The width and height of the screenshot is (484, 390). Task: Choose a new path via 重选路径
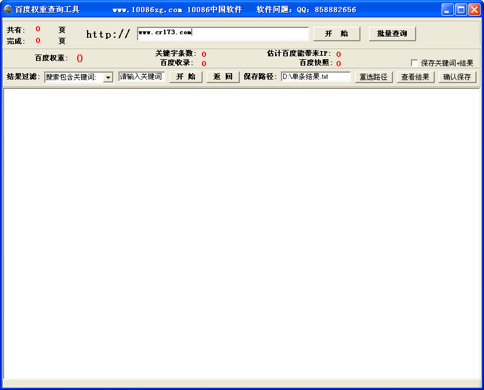[374, 77]
